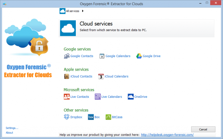Viewport: 223px width, 139px height.
Task: Click the Google Calendars calendar icon
Action: point(102,56)
